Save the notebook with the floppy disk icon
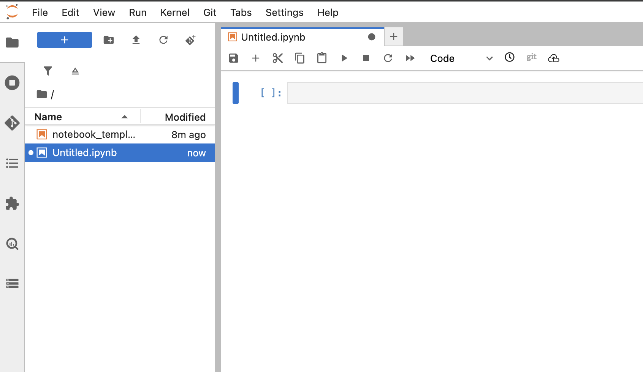 [x=234, y=58]
